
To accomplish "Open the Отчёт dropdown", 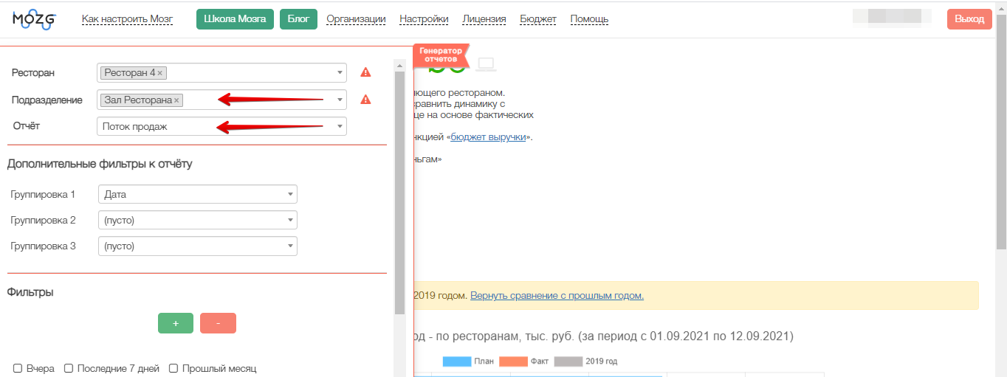I will [x=221, y=126].
